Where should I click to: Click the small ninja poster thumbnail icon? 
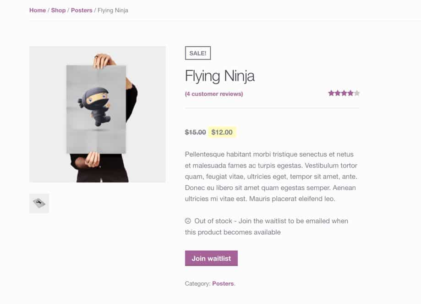tap(39, 203)
